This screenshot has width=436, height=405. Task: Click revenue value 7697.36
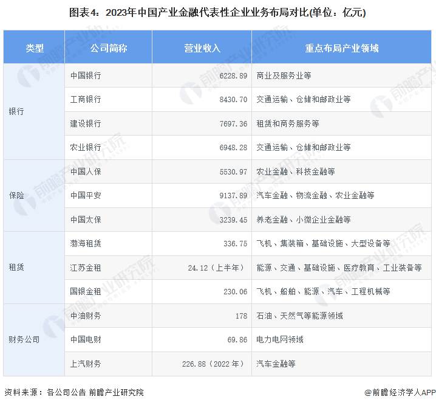(x=233, y=124)
